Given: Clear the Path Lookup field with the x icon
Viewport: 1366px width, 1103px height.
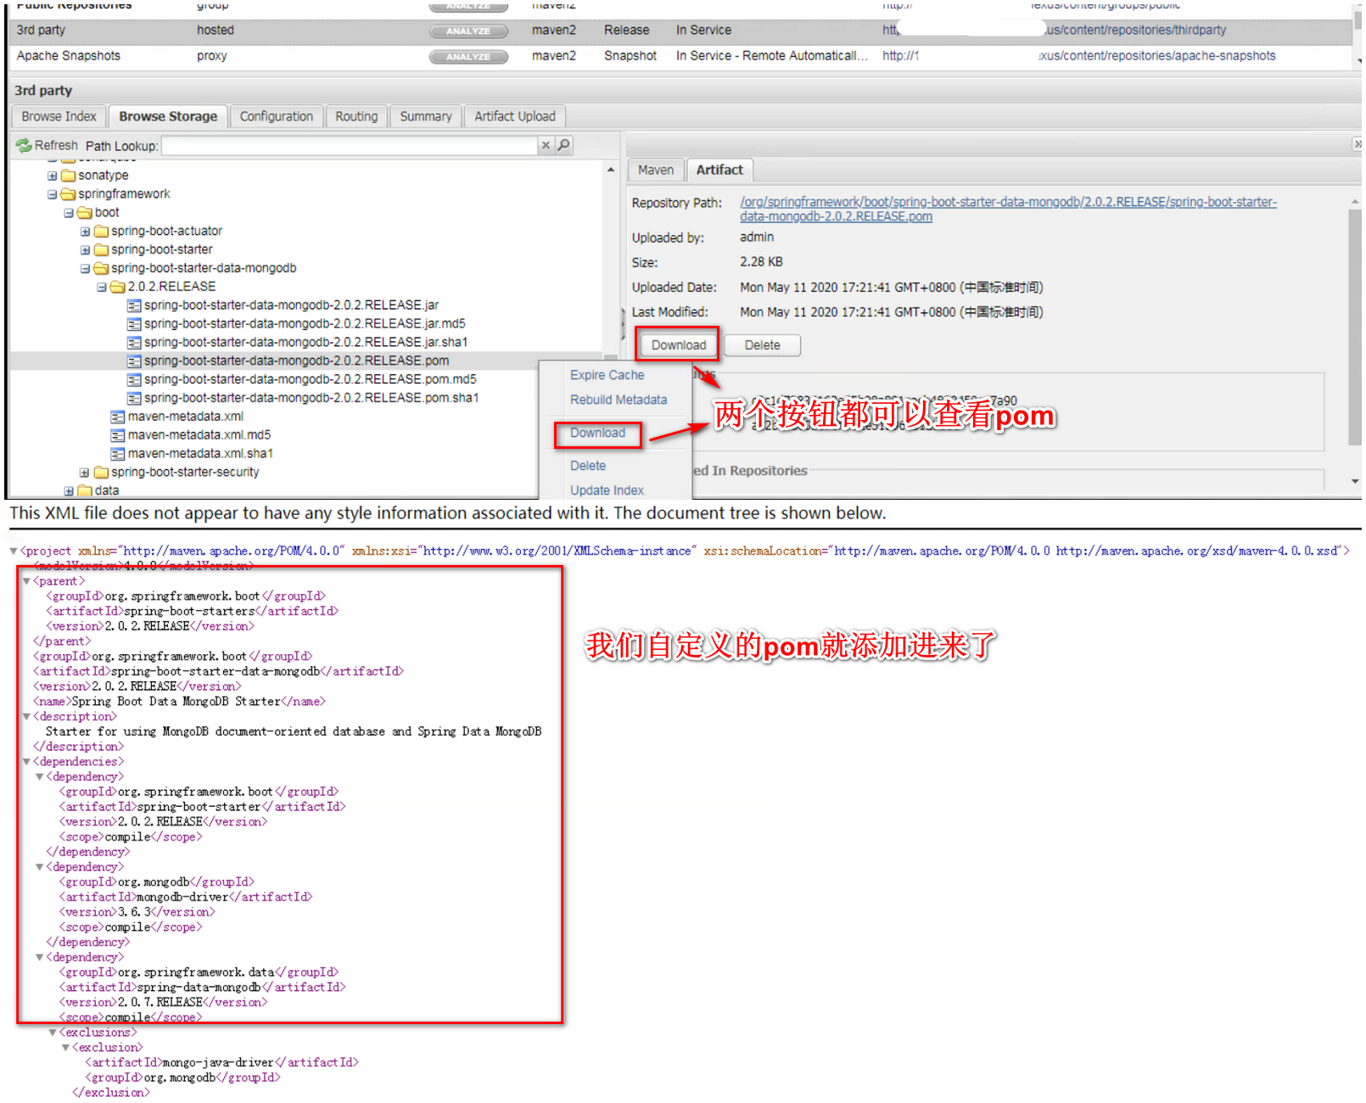Looking at the screenshot, I should (546, 145).
